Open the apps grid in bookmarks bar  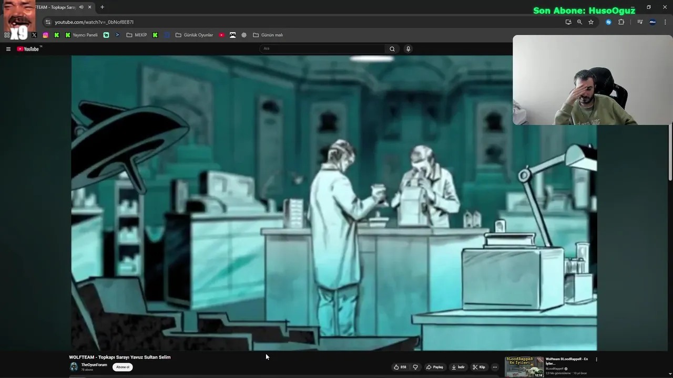pyautogui.click(x=7, y=35)
